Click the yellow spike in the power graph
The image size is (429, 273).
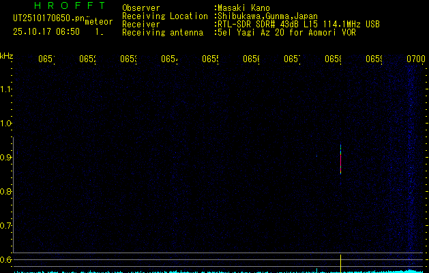[x=340, y=263]
